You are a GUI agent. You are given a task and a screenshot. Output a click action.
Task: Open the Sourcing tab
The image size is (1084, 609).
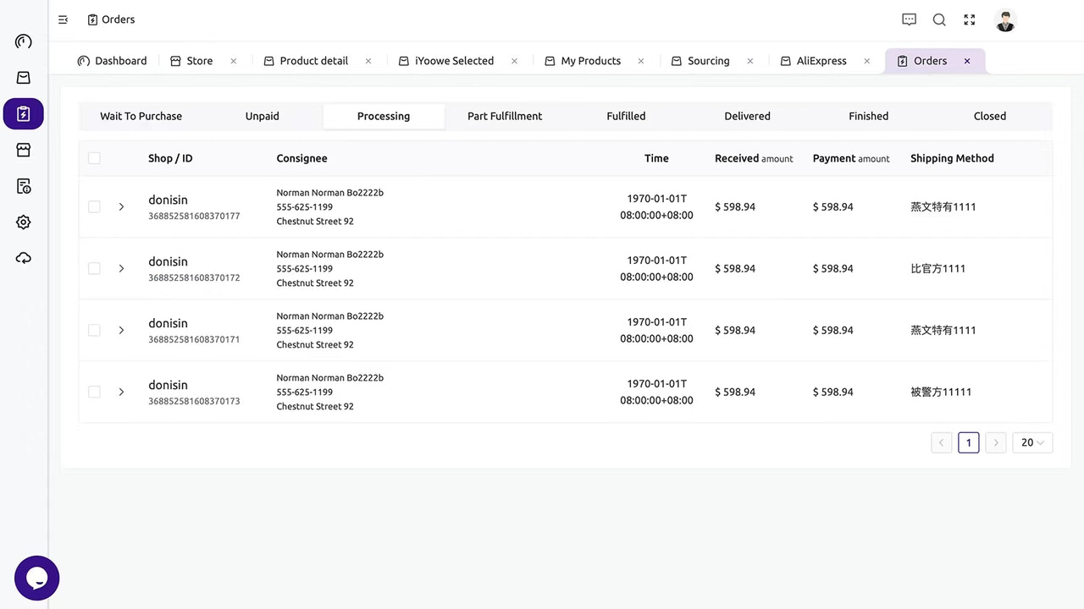coord(708,60)
